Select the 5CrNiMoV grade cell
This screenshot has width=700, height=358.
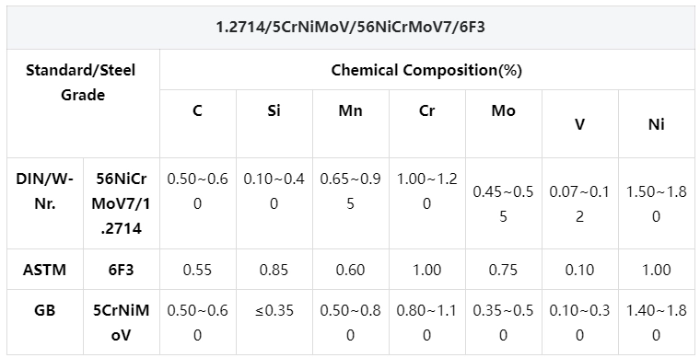click(x=121, y=322)
